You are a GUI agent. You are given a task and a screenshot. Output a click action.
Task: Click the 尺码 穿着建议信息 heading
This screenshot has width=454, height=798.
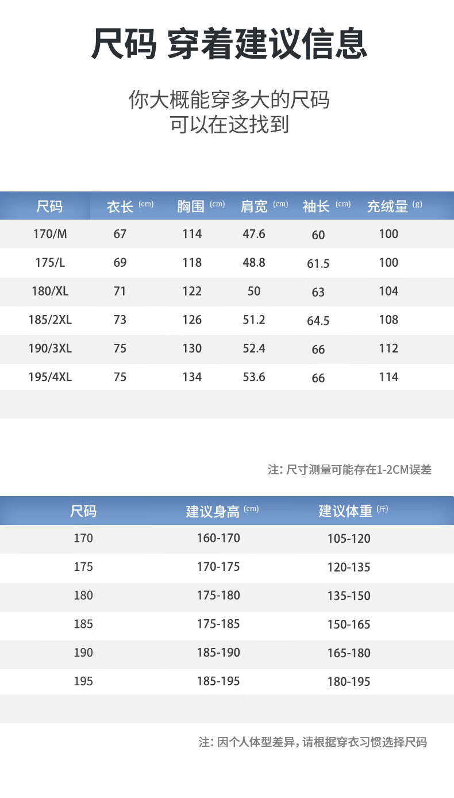pyautogui.click(x=229, y=44)
